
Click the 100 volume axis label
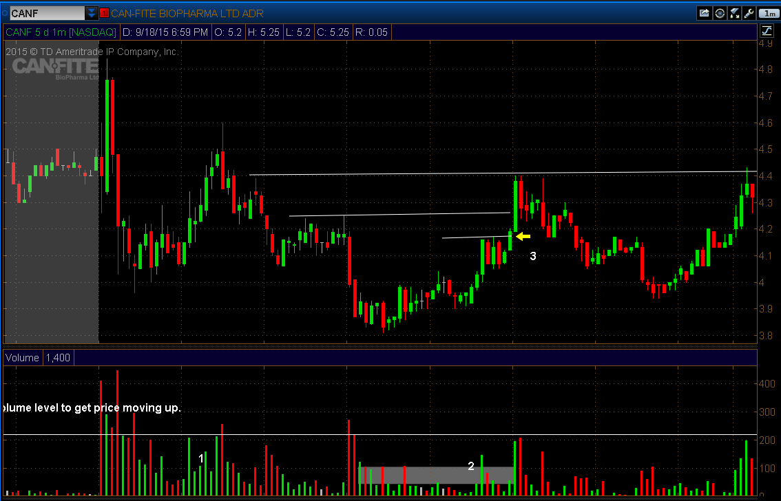[x=767, y=469]
